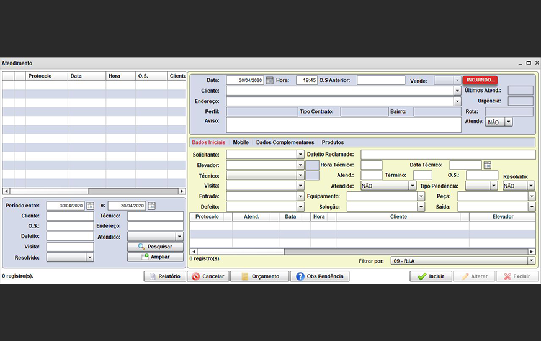Click the Hora Técnico input field

371,165
